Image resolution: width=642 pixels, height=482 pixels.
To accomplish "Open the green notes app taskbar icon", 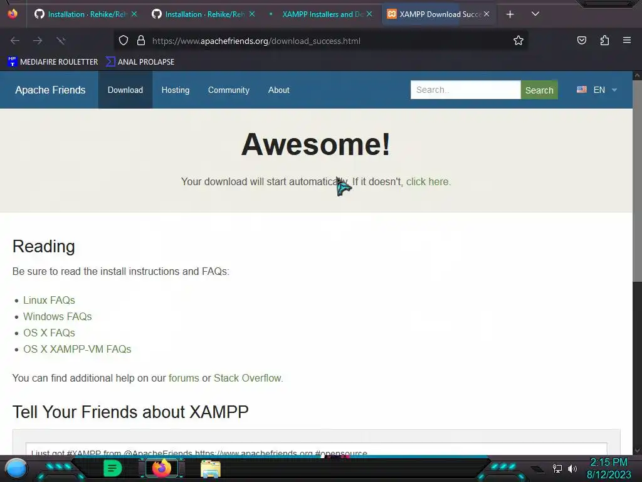I will click(112, 468).
